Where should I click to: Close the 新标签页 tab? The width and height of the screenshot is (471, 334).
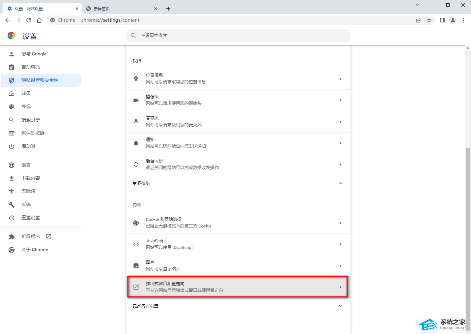[x=156, y=9]
